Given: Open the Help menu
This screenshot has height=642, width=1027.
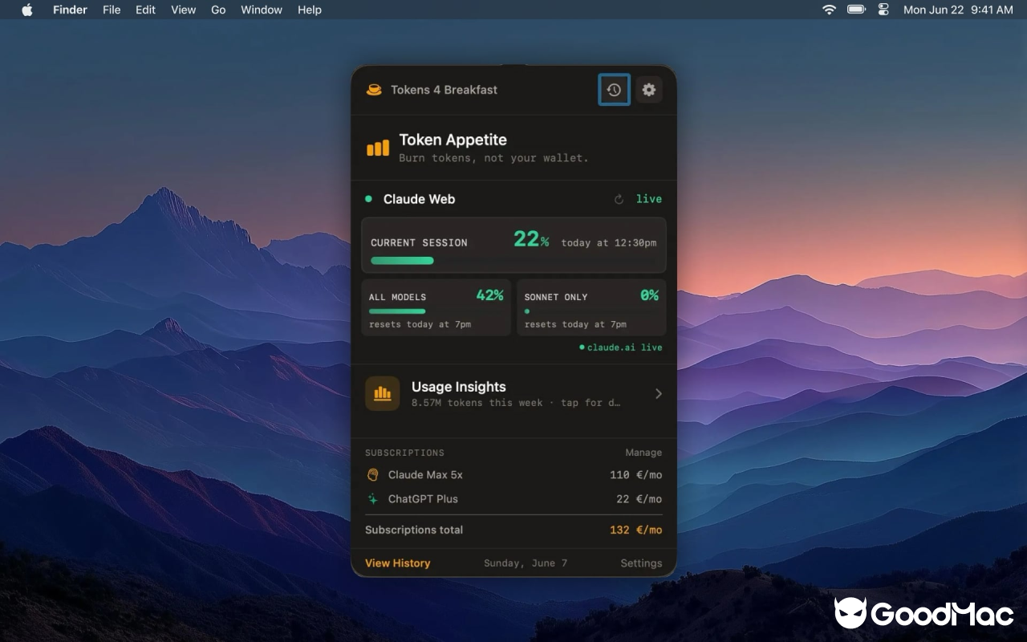Looking at the screenshot, I should [x=310, y=10].
